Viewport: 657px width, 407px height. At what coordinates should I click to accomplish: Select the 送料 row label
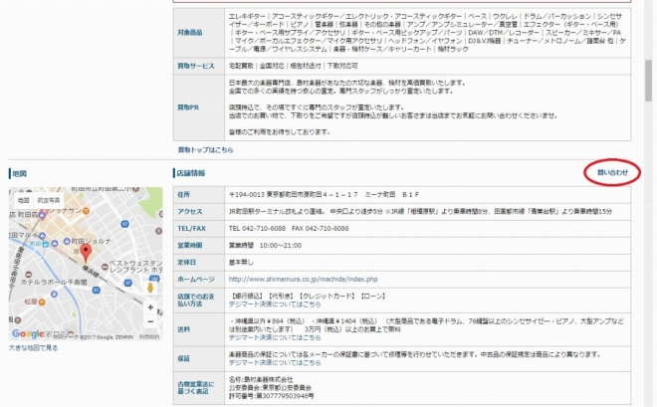[x=183, y=329]
